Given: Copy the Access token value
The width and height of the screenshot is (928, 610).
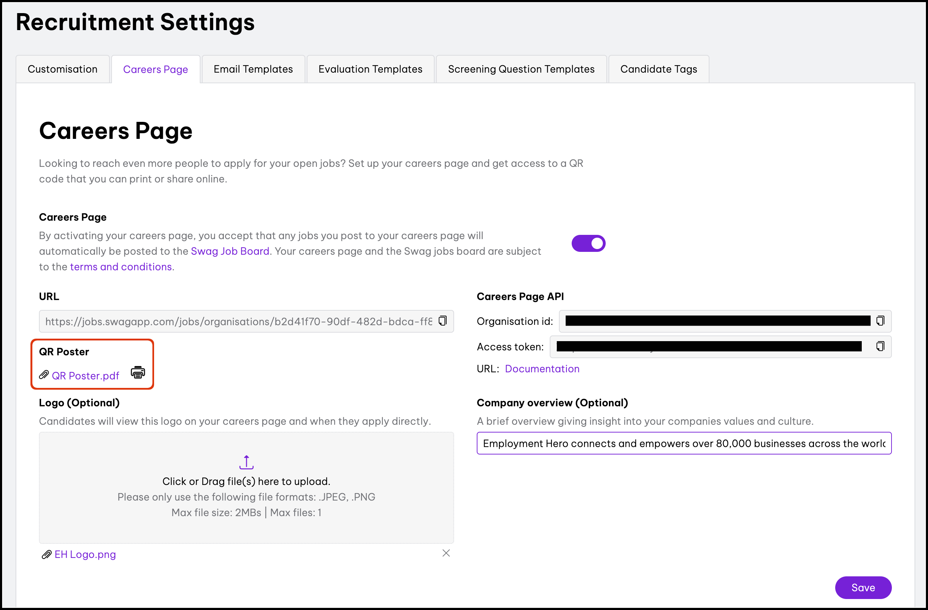Looking at the screenshot, I should pyautogui.click(x=880, y=346).
